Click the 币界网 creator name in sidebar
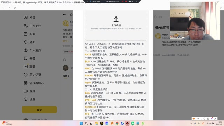 (165, 35)
